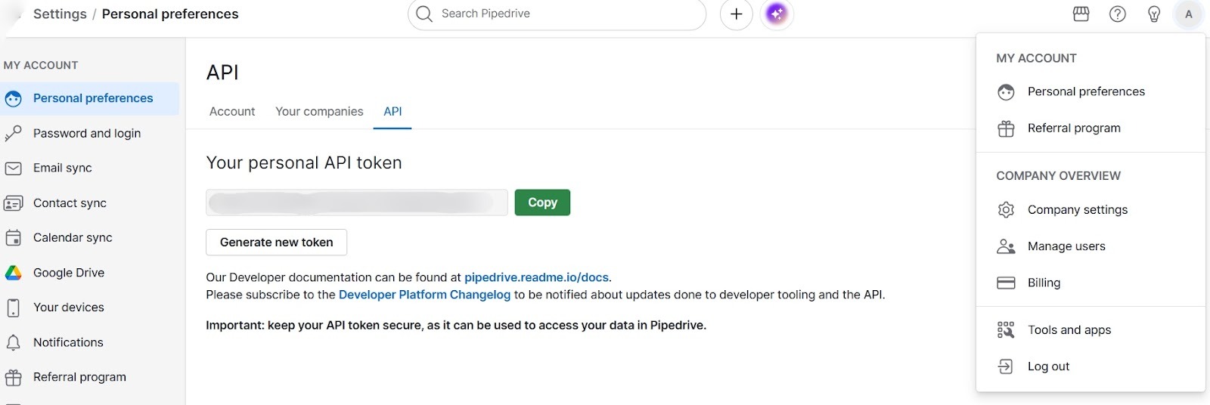This screenshot has width=1210, height=405.
Task: Open the Developer Platform Changelog link
Action: 424,295
